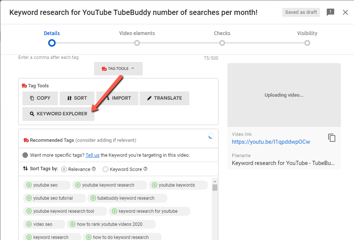Click the recommended tags scrollbar up arrow
The image size is (354, 240).
pyautogui.click(x=215, y=181)
